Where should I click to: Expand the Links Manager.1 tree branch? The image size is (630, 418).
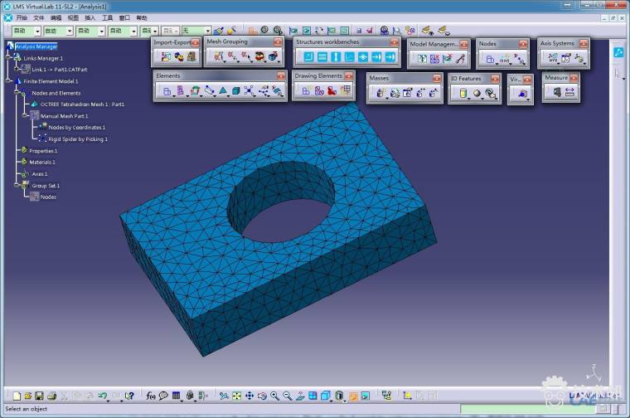8,58
